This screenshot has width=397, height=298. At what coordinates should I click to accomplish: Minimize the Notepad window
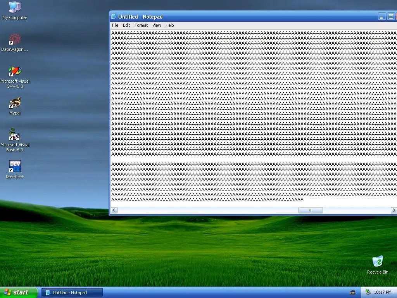pyautogui.click(x=382, y=17)
